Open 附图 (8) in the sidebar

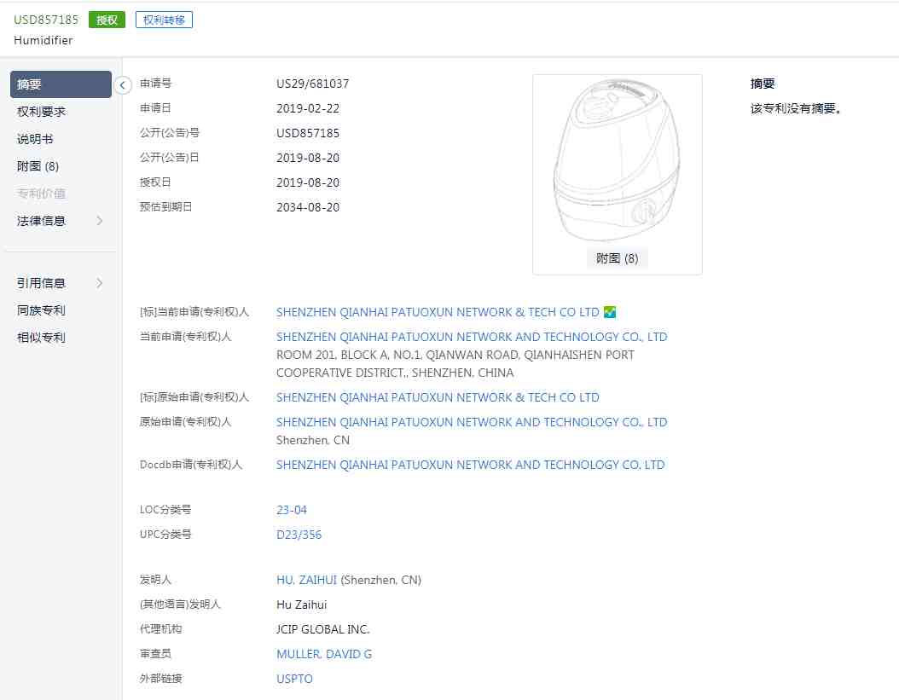(38, 166)
